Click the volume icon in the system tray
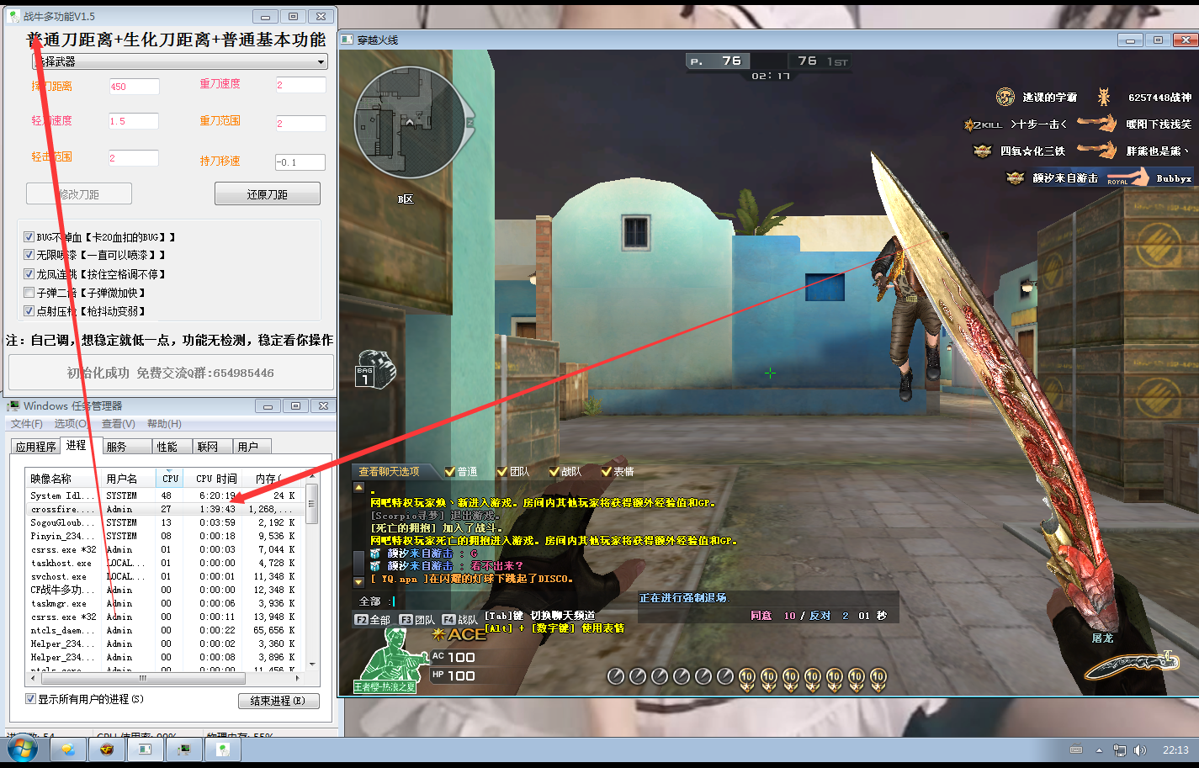The height and width of the screenshot is (768, 1199). 1140,749
